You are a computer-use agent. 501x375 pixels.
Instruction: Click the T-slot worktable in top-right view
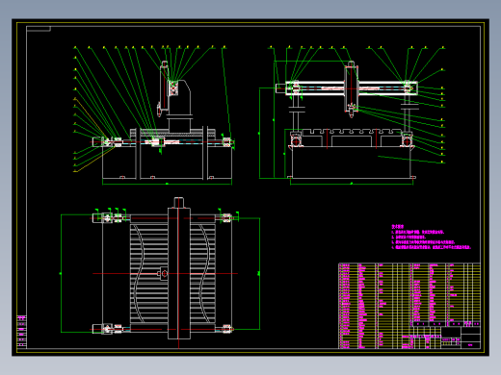click(352, 137)
